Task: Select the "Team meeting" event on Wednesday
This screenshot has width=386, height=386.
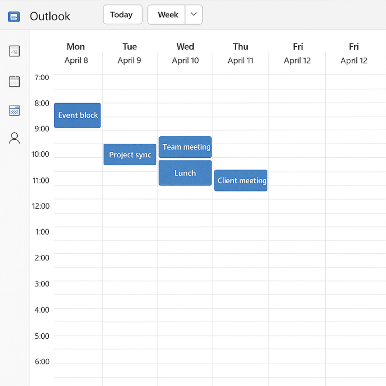Action: (x=185, y=147)
